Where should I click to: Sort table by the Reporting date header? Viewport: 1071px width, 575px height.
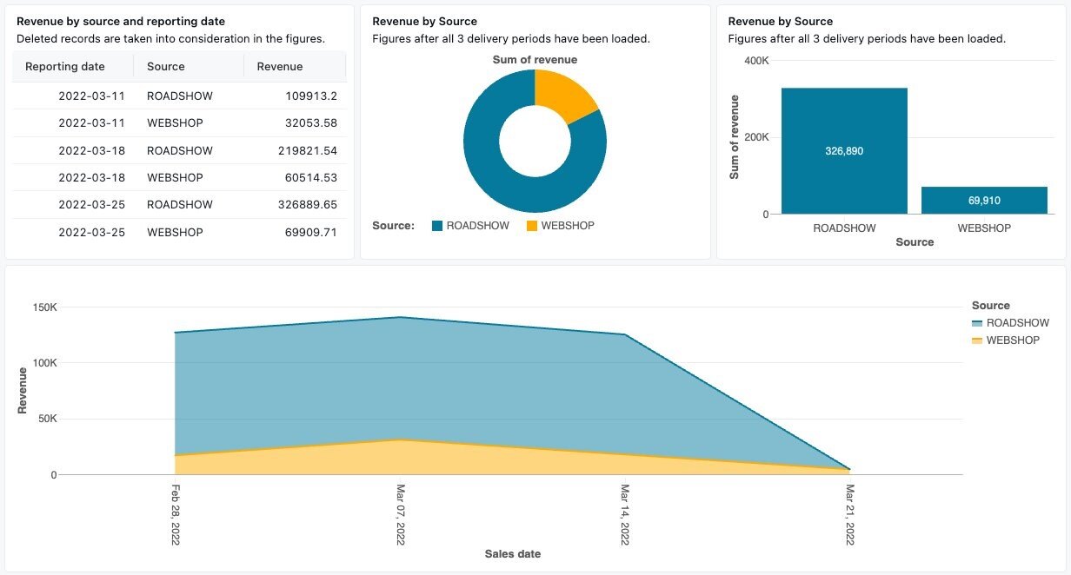point(64,66)
